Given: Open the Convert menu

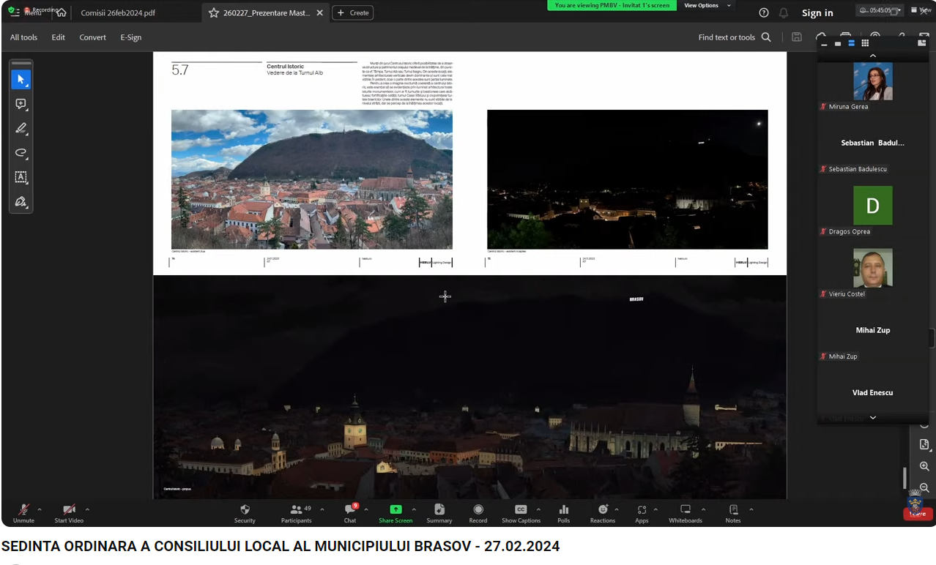Looking at the screenshot, I should tap(92, 37).
